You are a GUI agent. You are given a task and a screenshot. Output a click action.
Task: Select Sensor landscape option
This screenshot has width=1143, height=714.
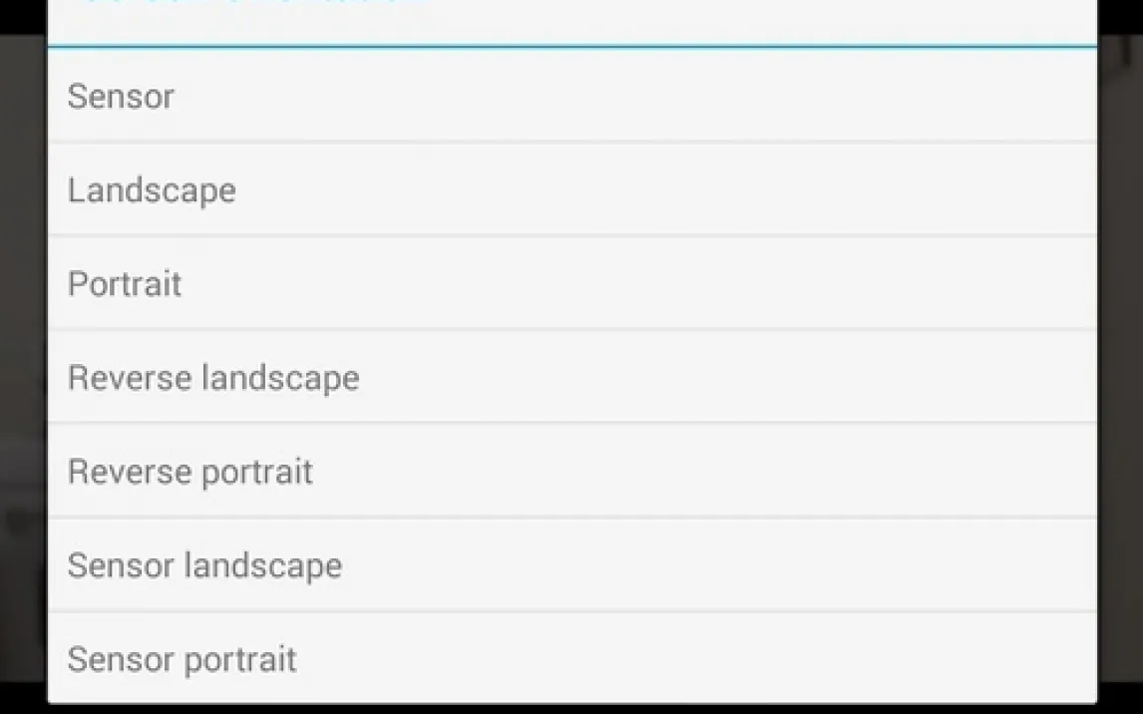[x=571, y=565]
